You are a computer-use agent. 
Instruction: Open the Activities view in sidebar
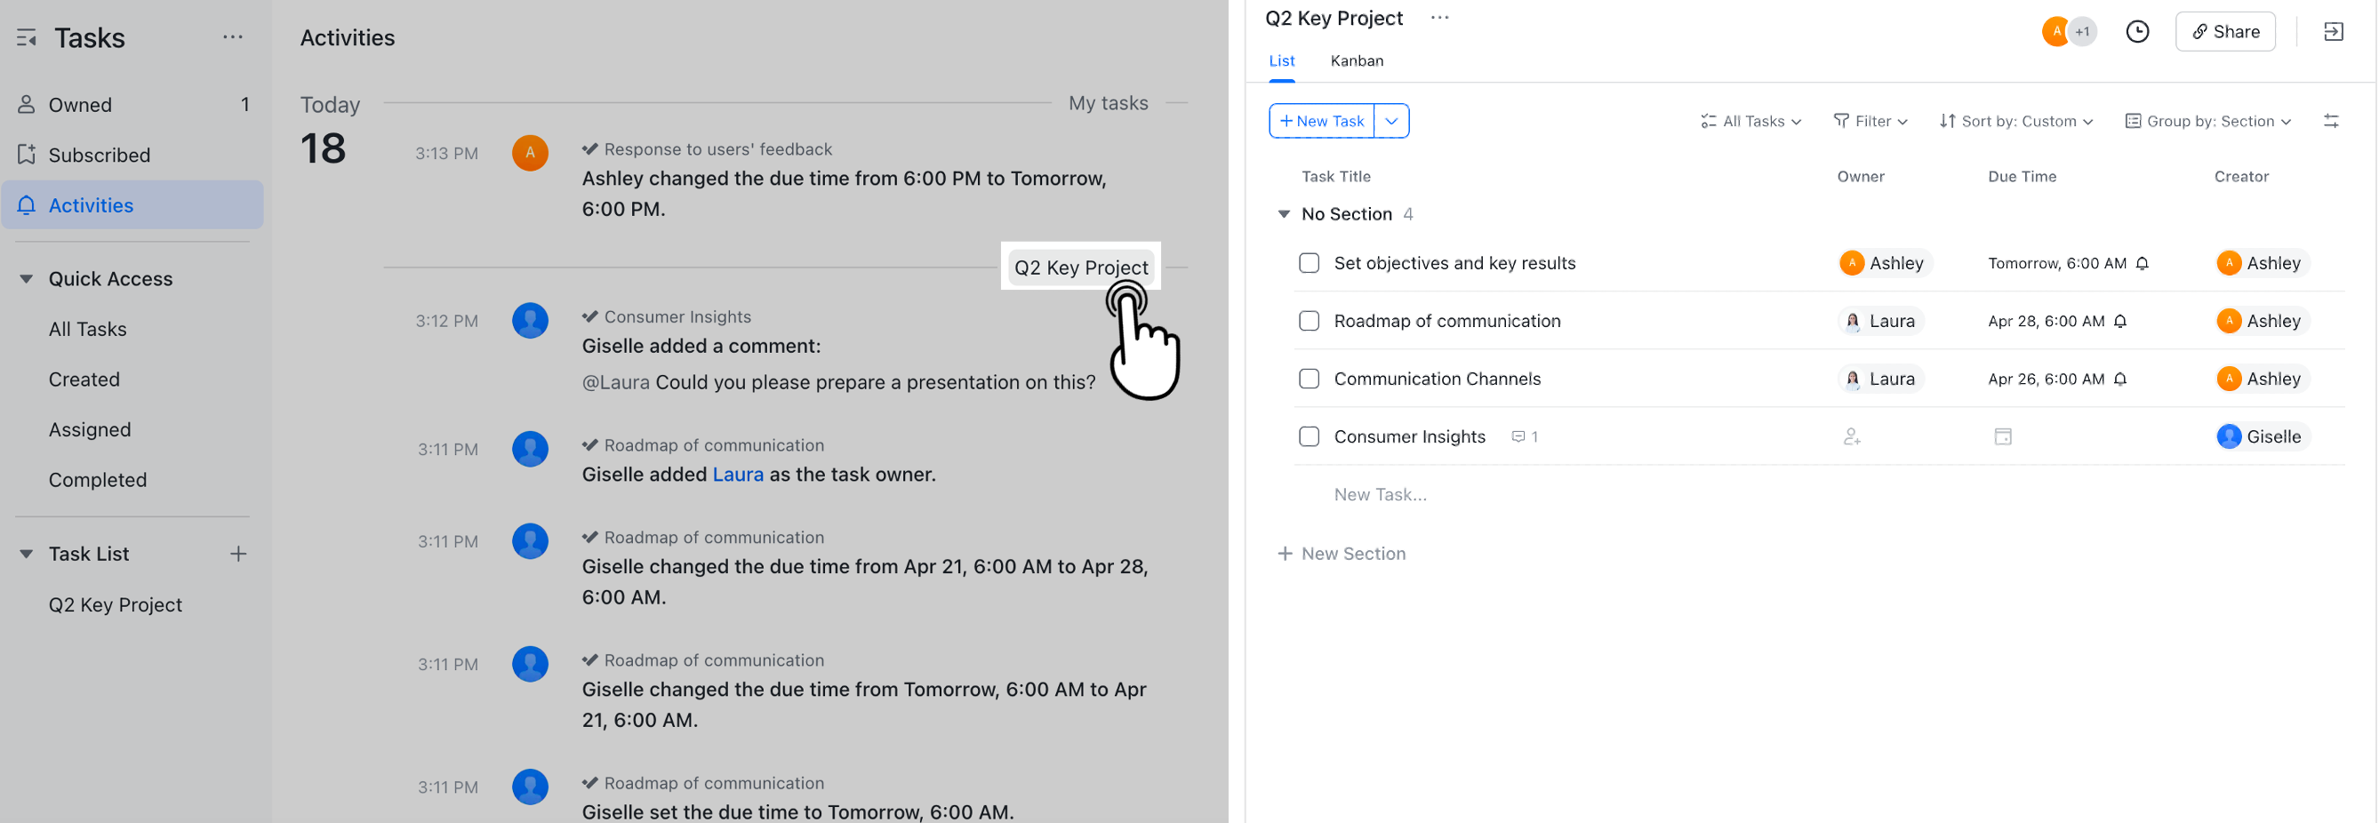coord(91,205)
